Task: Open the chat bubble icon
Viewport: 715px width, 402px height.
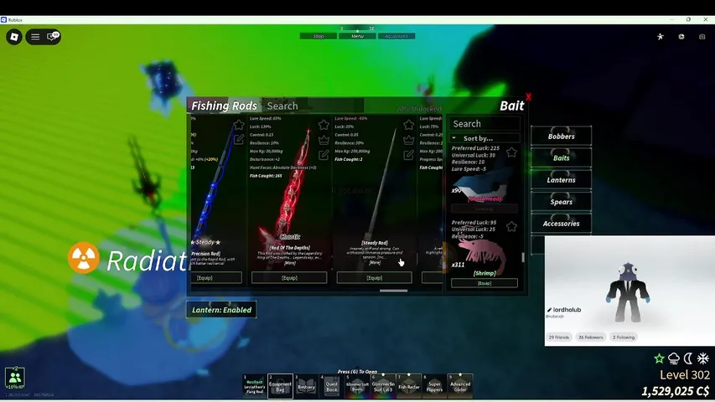Action: [x=53, y=37]
